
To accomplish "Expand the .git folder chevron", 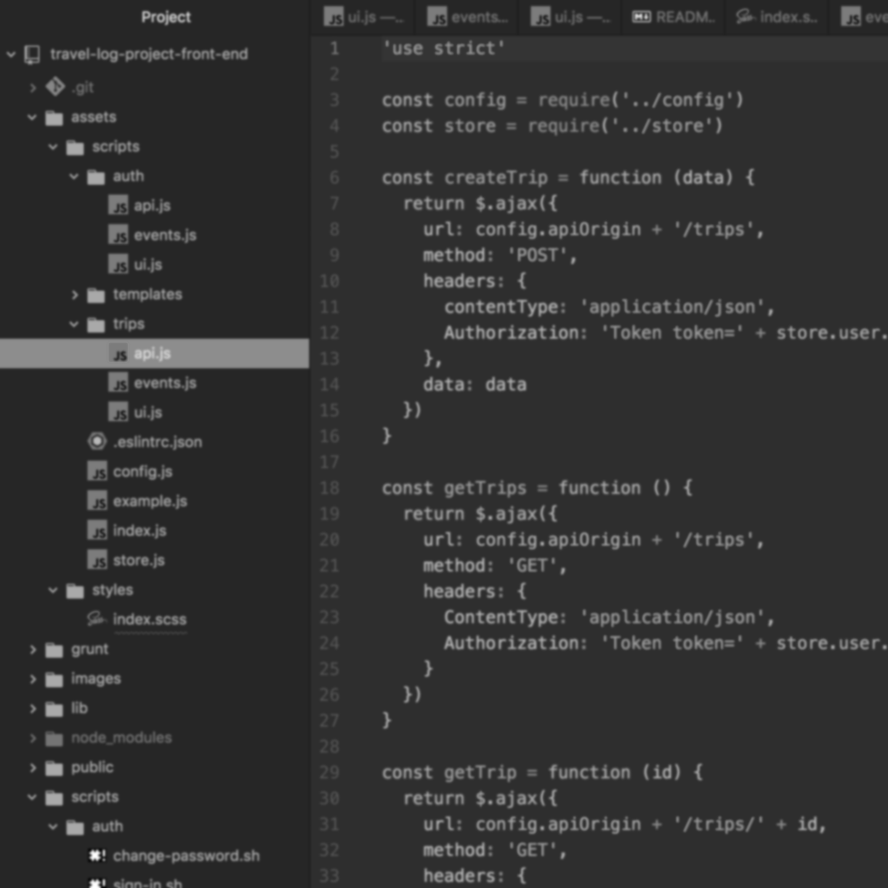I will click(x=33, y=88).
